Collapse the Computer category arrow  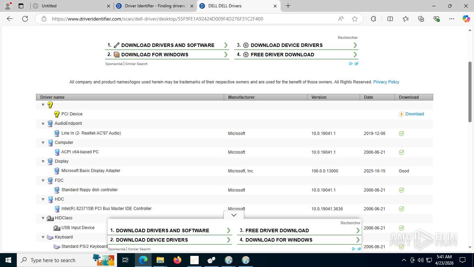[43, 143]
